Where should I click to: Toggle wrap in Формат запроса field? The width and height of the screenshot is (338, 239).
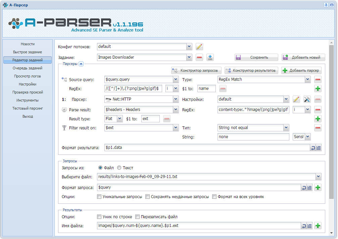click(304, 187)
